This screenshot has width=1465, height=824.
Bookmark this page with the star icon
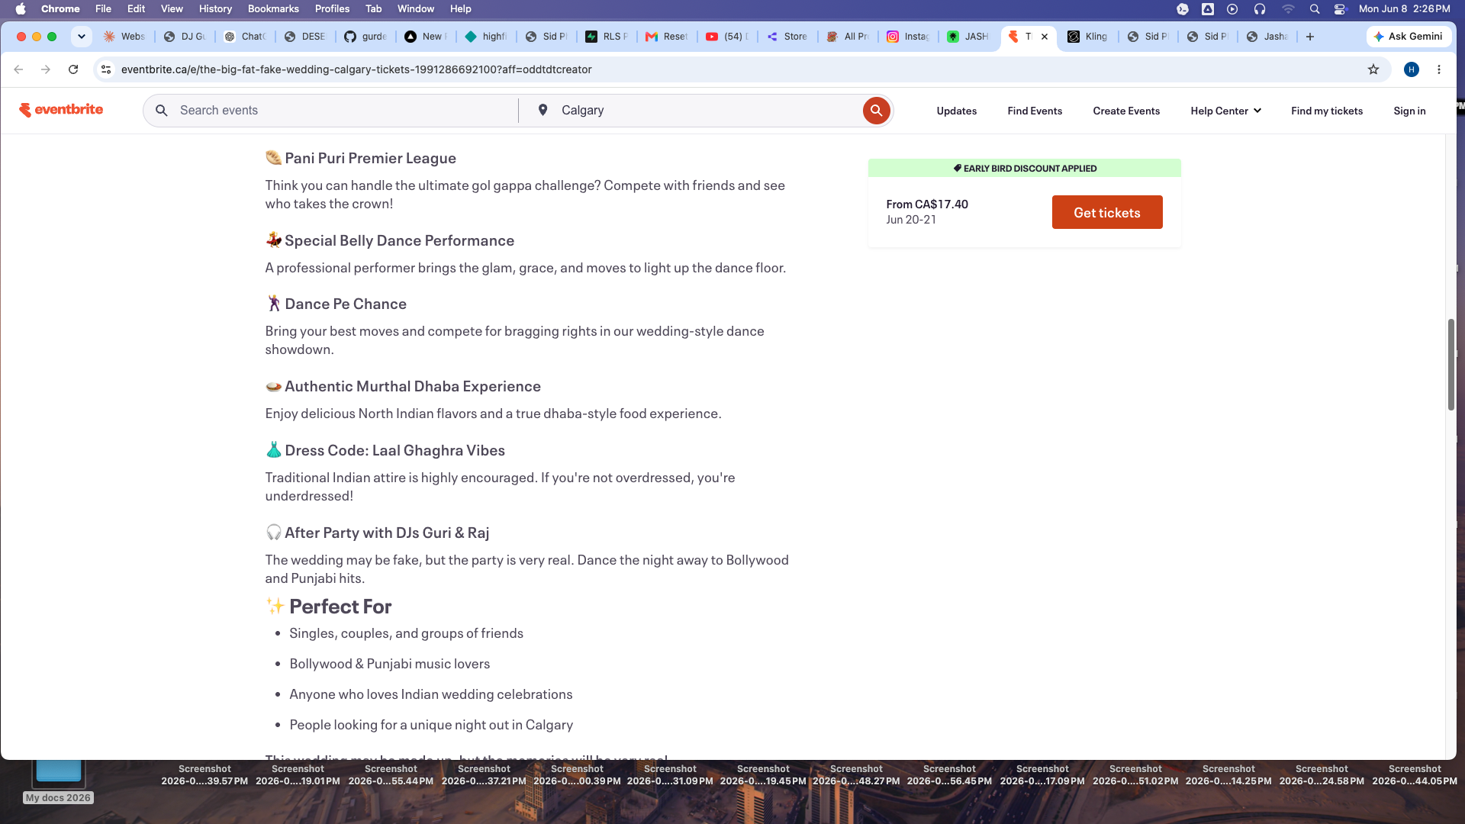click(x=1373, y=69)
